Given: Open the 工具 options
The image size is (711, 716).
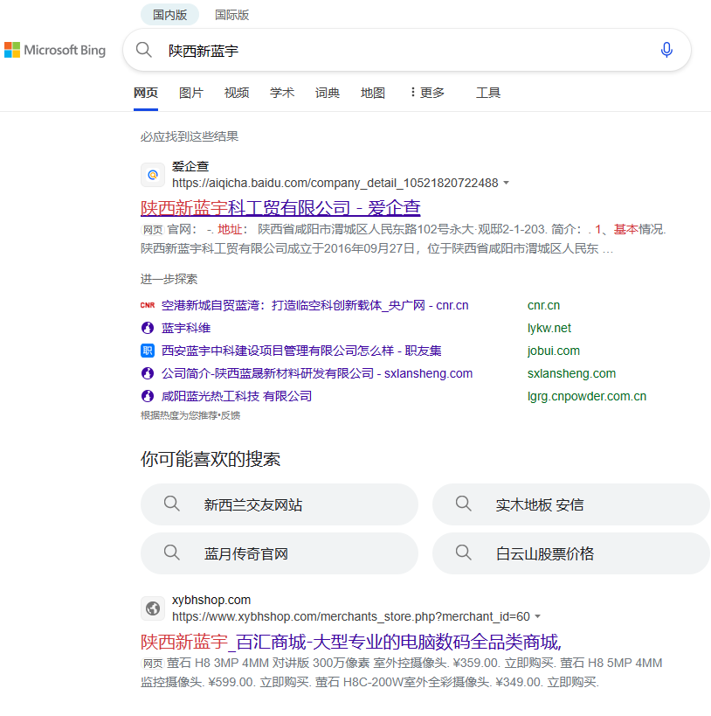Looking at the screenshot, I should pyautogui.click(x=488, y=93).
